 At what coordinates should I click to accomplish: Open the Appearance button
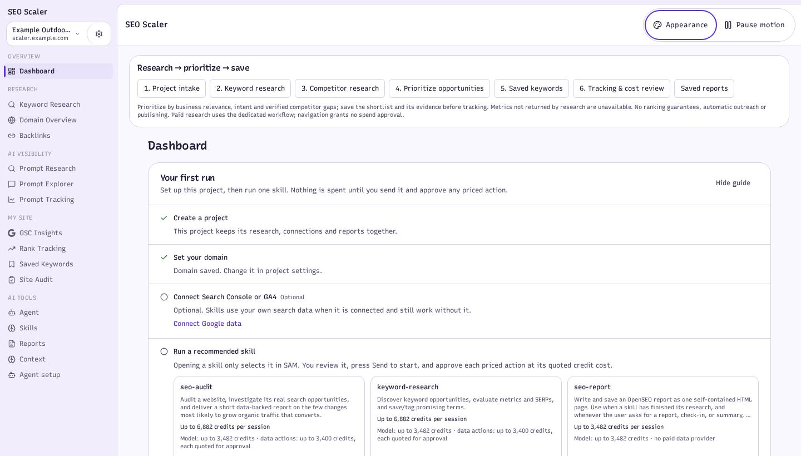pyautogui.click(x=681, y=25)
